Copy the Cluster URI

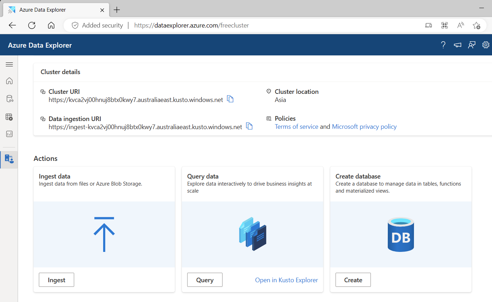click(x=230, y=99)
